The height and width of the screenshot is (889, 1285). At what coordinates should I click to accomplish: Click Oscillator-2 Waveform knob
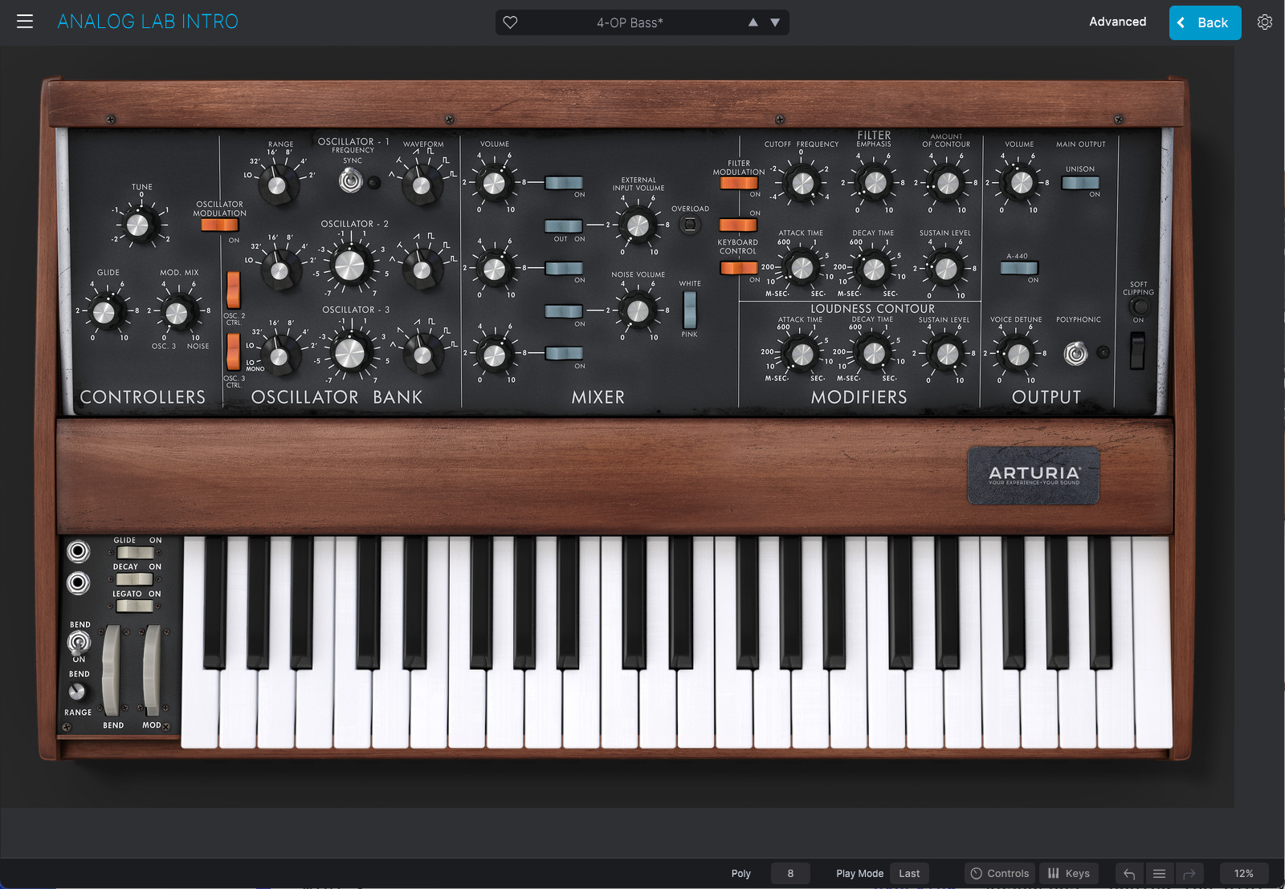(x=422, y=270)
